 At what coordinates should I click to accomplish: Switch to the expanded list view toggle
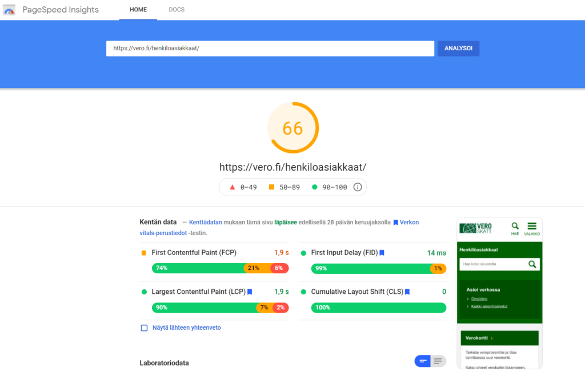[438, 361]
